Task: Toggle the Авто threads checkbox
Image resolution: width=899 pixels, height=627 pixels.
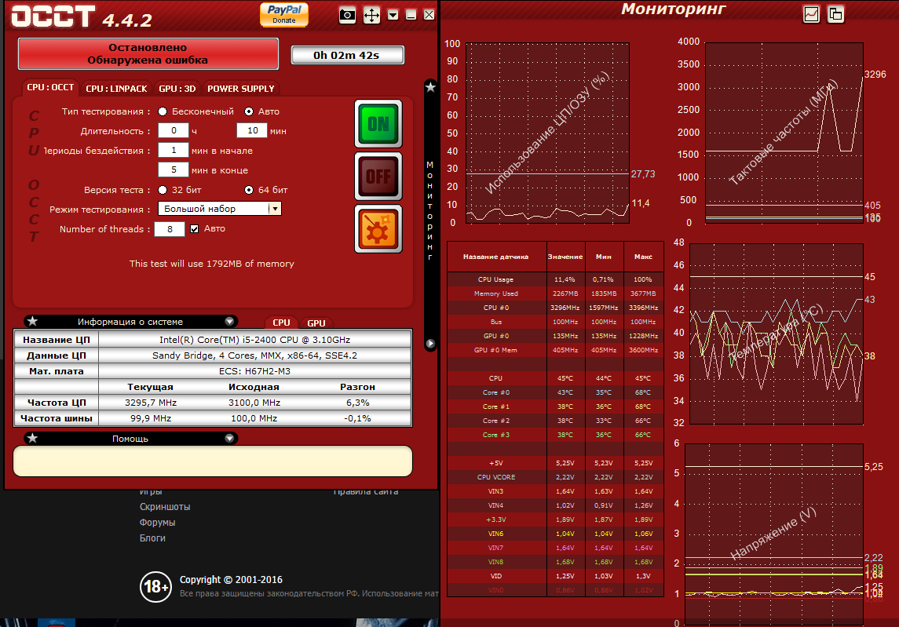Action: pos(195,228)
